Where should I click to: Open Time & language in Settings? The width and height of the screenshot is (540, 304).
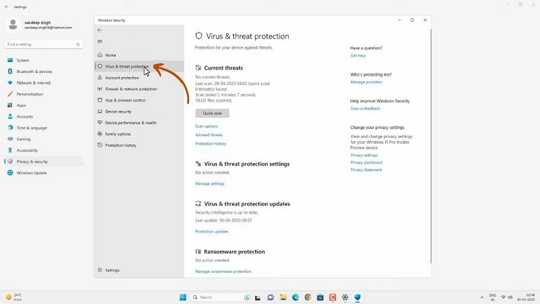coord(43,128)
